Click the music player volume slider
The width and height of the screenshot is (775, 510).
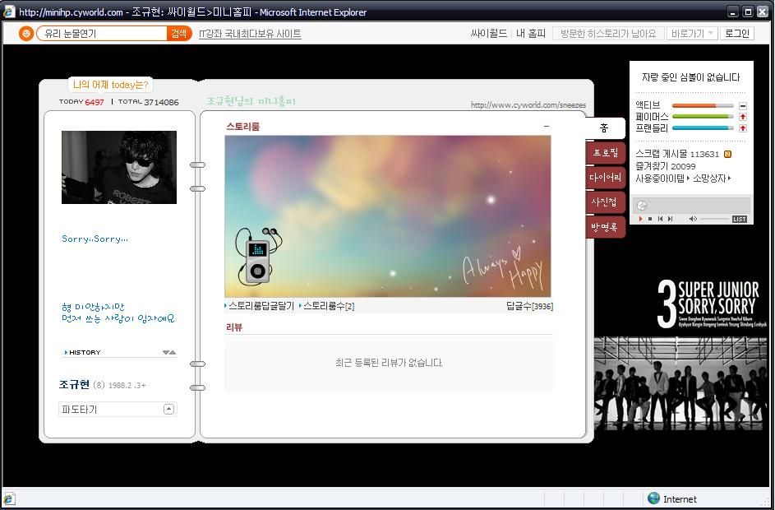[715, 219]
